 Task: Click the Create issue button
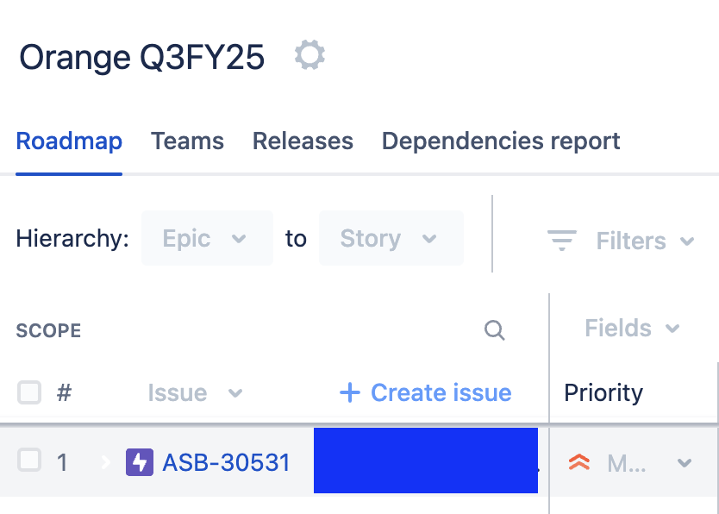(x=426, y=393)
